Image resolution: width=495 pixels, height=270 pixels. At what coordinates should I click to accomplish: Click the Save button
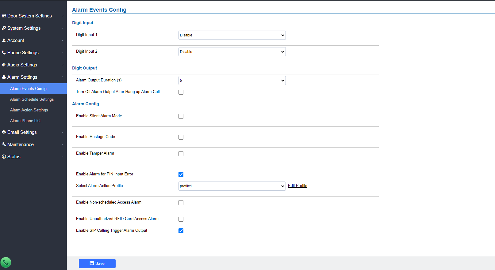coord(97,264)
